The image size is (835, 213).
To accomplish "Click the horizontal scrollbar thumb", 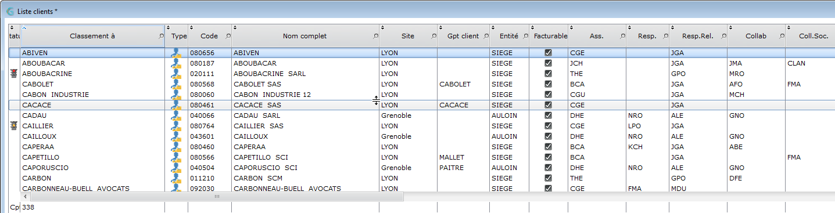I will 217,197.
